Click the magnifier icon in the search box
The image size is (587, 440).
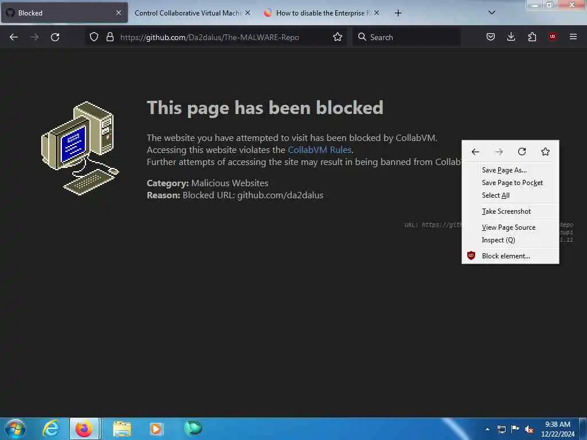(x=362, y=37)
